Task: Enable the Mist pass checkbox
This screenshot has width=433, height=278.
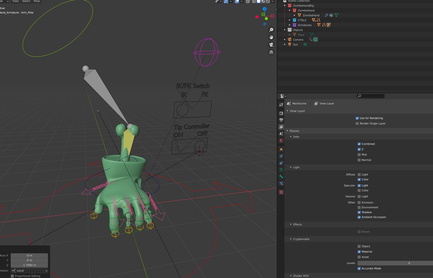Action: tap(359, 155)
